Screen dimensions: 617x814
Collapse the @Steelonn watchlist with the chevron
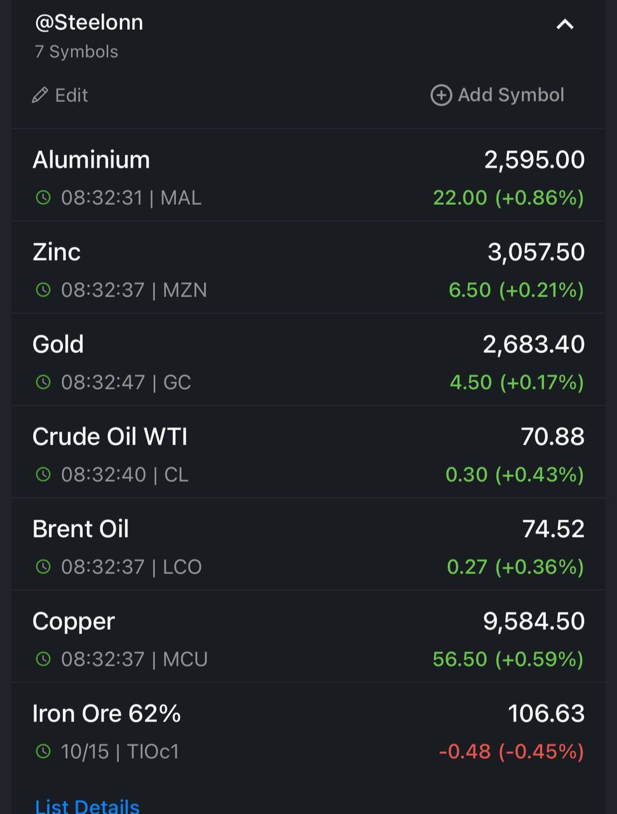click(565, 25)
